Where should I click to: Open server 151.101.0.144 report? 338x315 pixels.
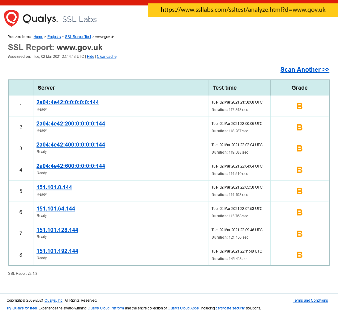54,187
